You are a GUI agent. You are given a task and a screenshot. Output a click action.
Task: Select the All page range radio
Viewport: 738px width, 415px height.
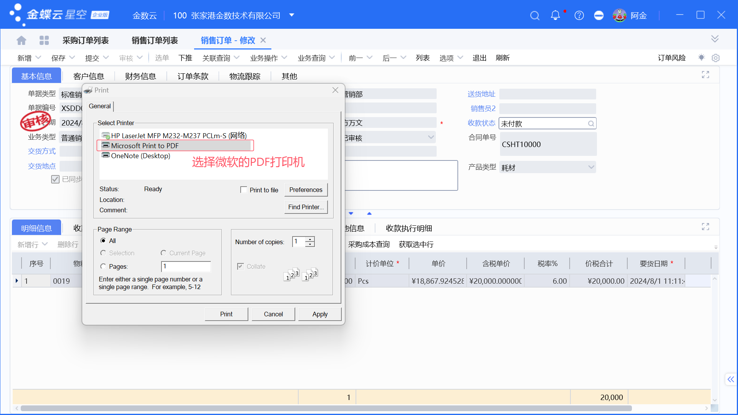coord(103,241)
